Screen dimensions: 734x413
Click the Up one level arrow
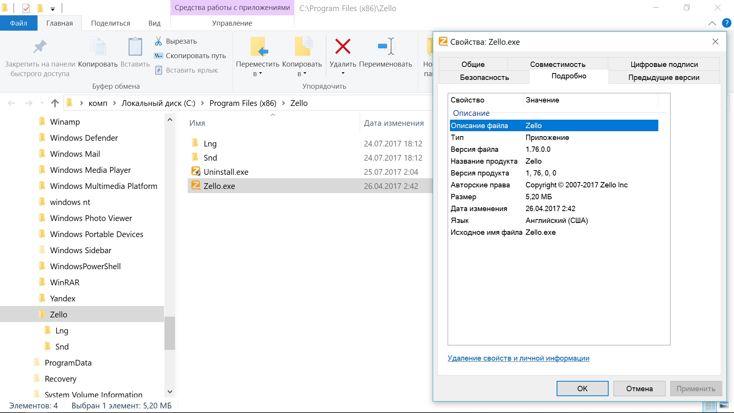click(x=55, y=103)
